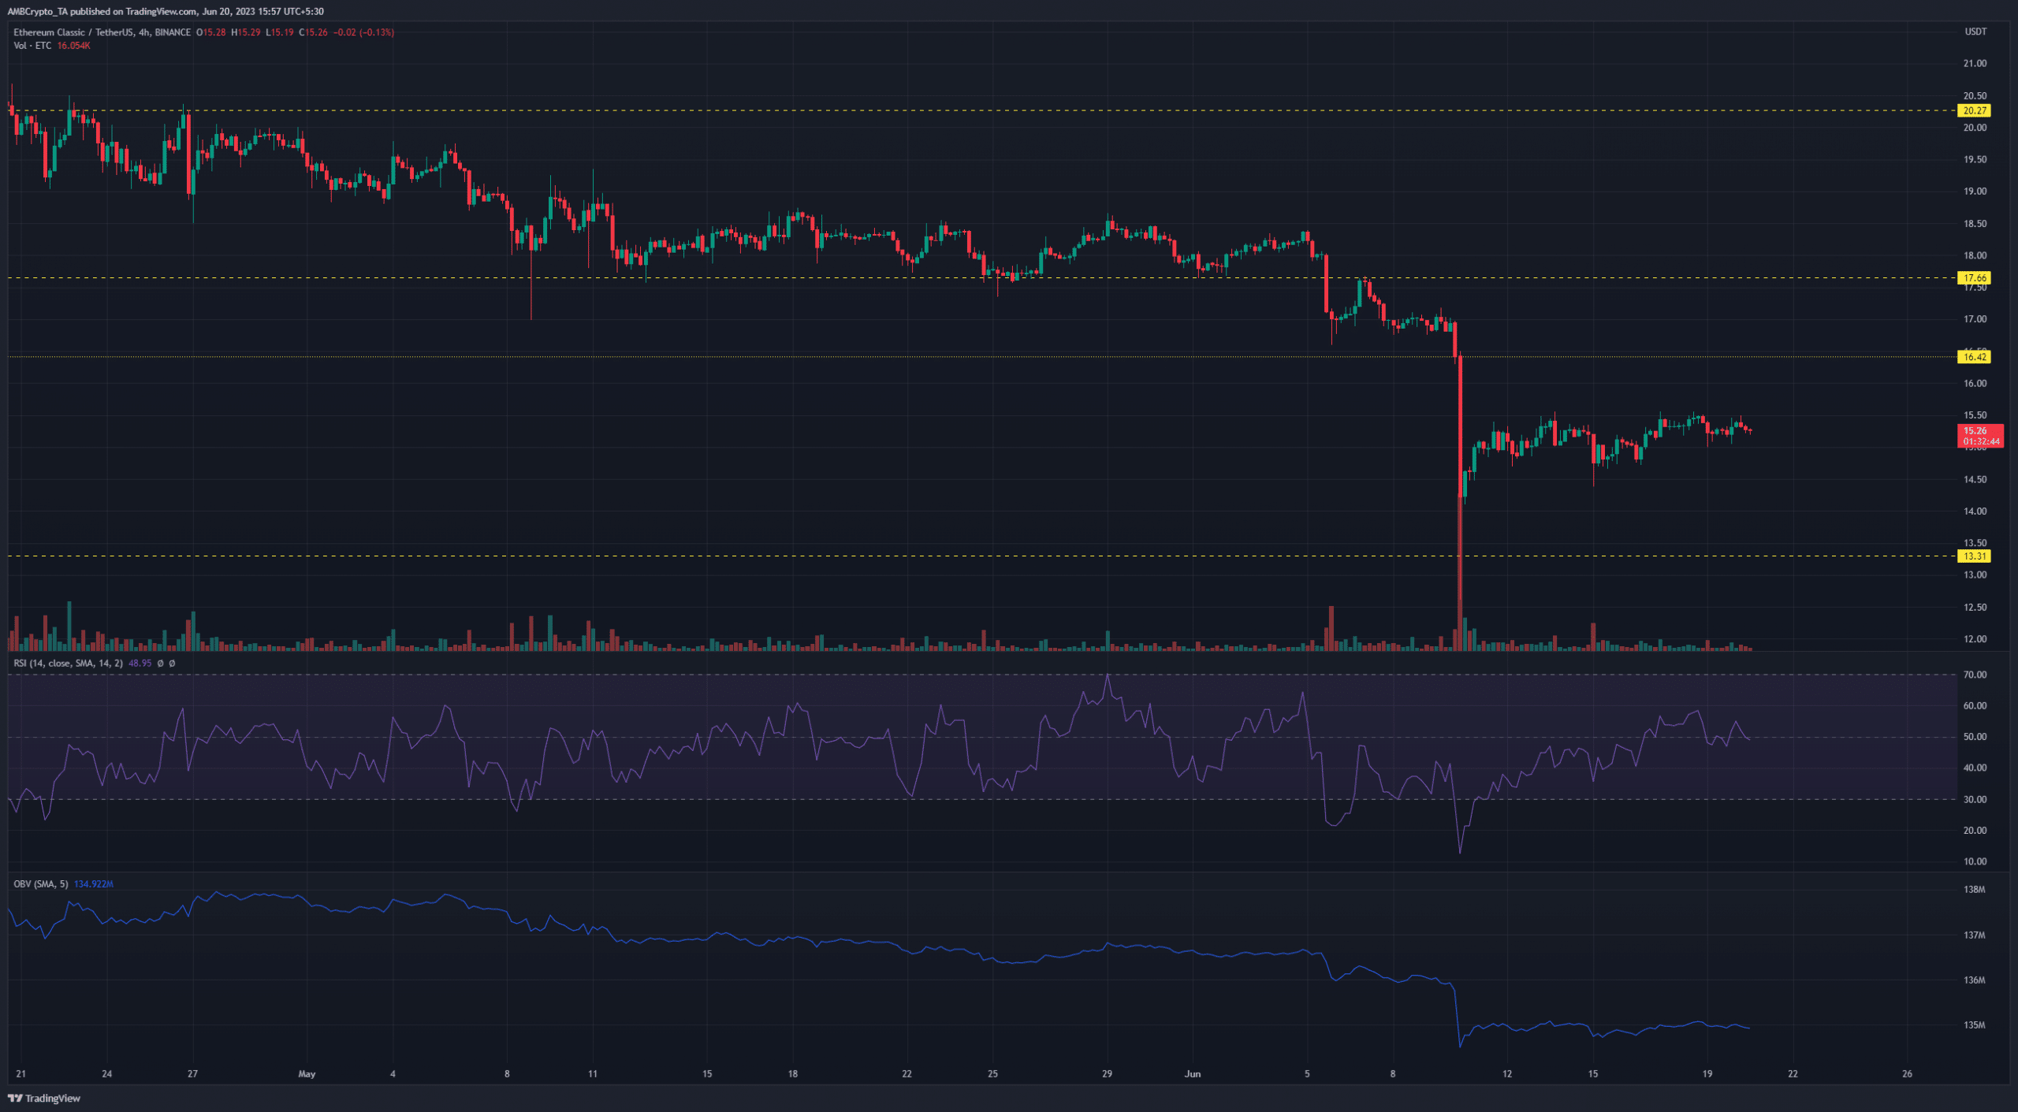Click the RSI 30.00 axis label
The height and width of the screenshot is (1112, 2018).
point(1975,799)
